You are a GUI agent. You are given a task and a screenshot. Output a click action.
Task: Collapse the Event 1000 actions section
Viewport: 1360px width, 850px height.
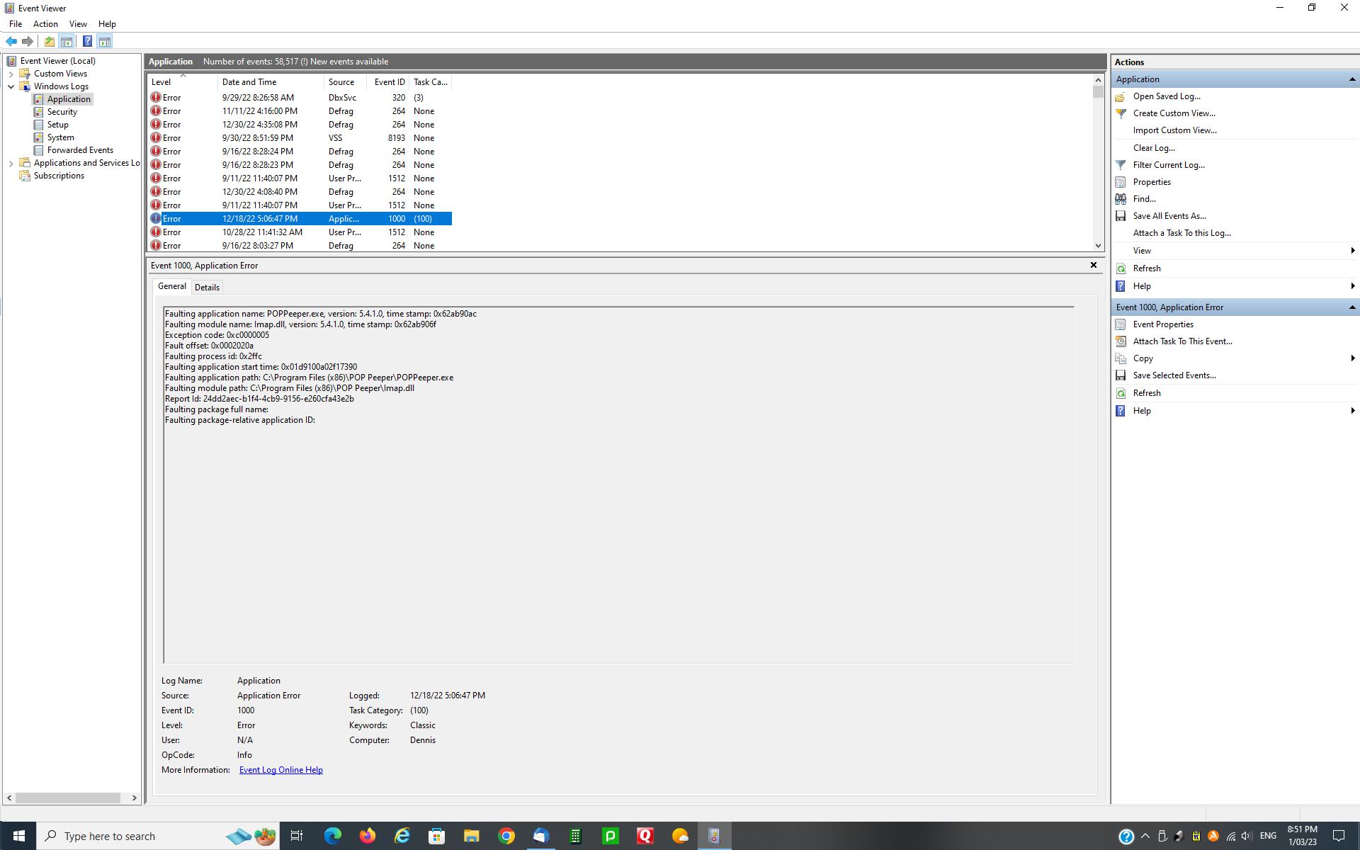(x=1351, y=307)
